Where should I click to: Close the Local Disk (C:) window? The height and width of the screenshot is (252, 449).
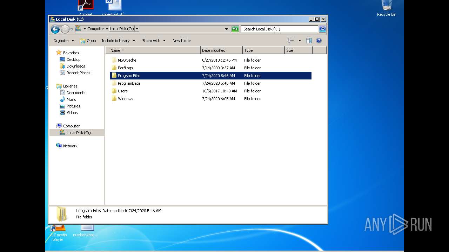(323, 19)
